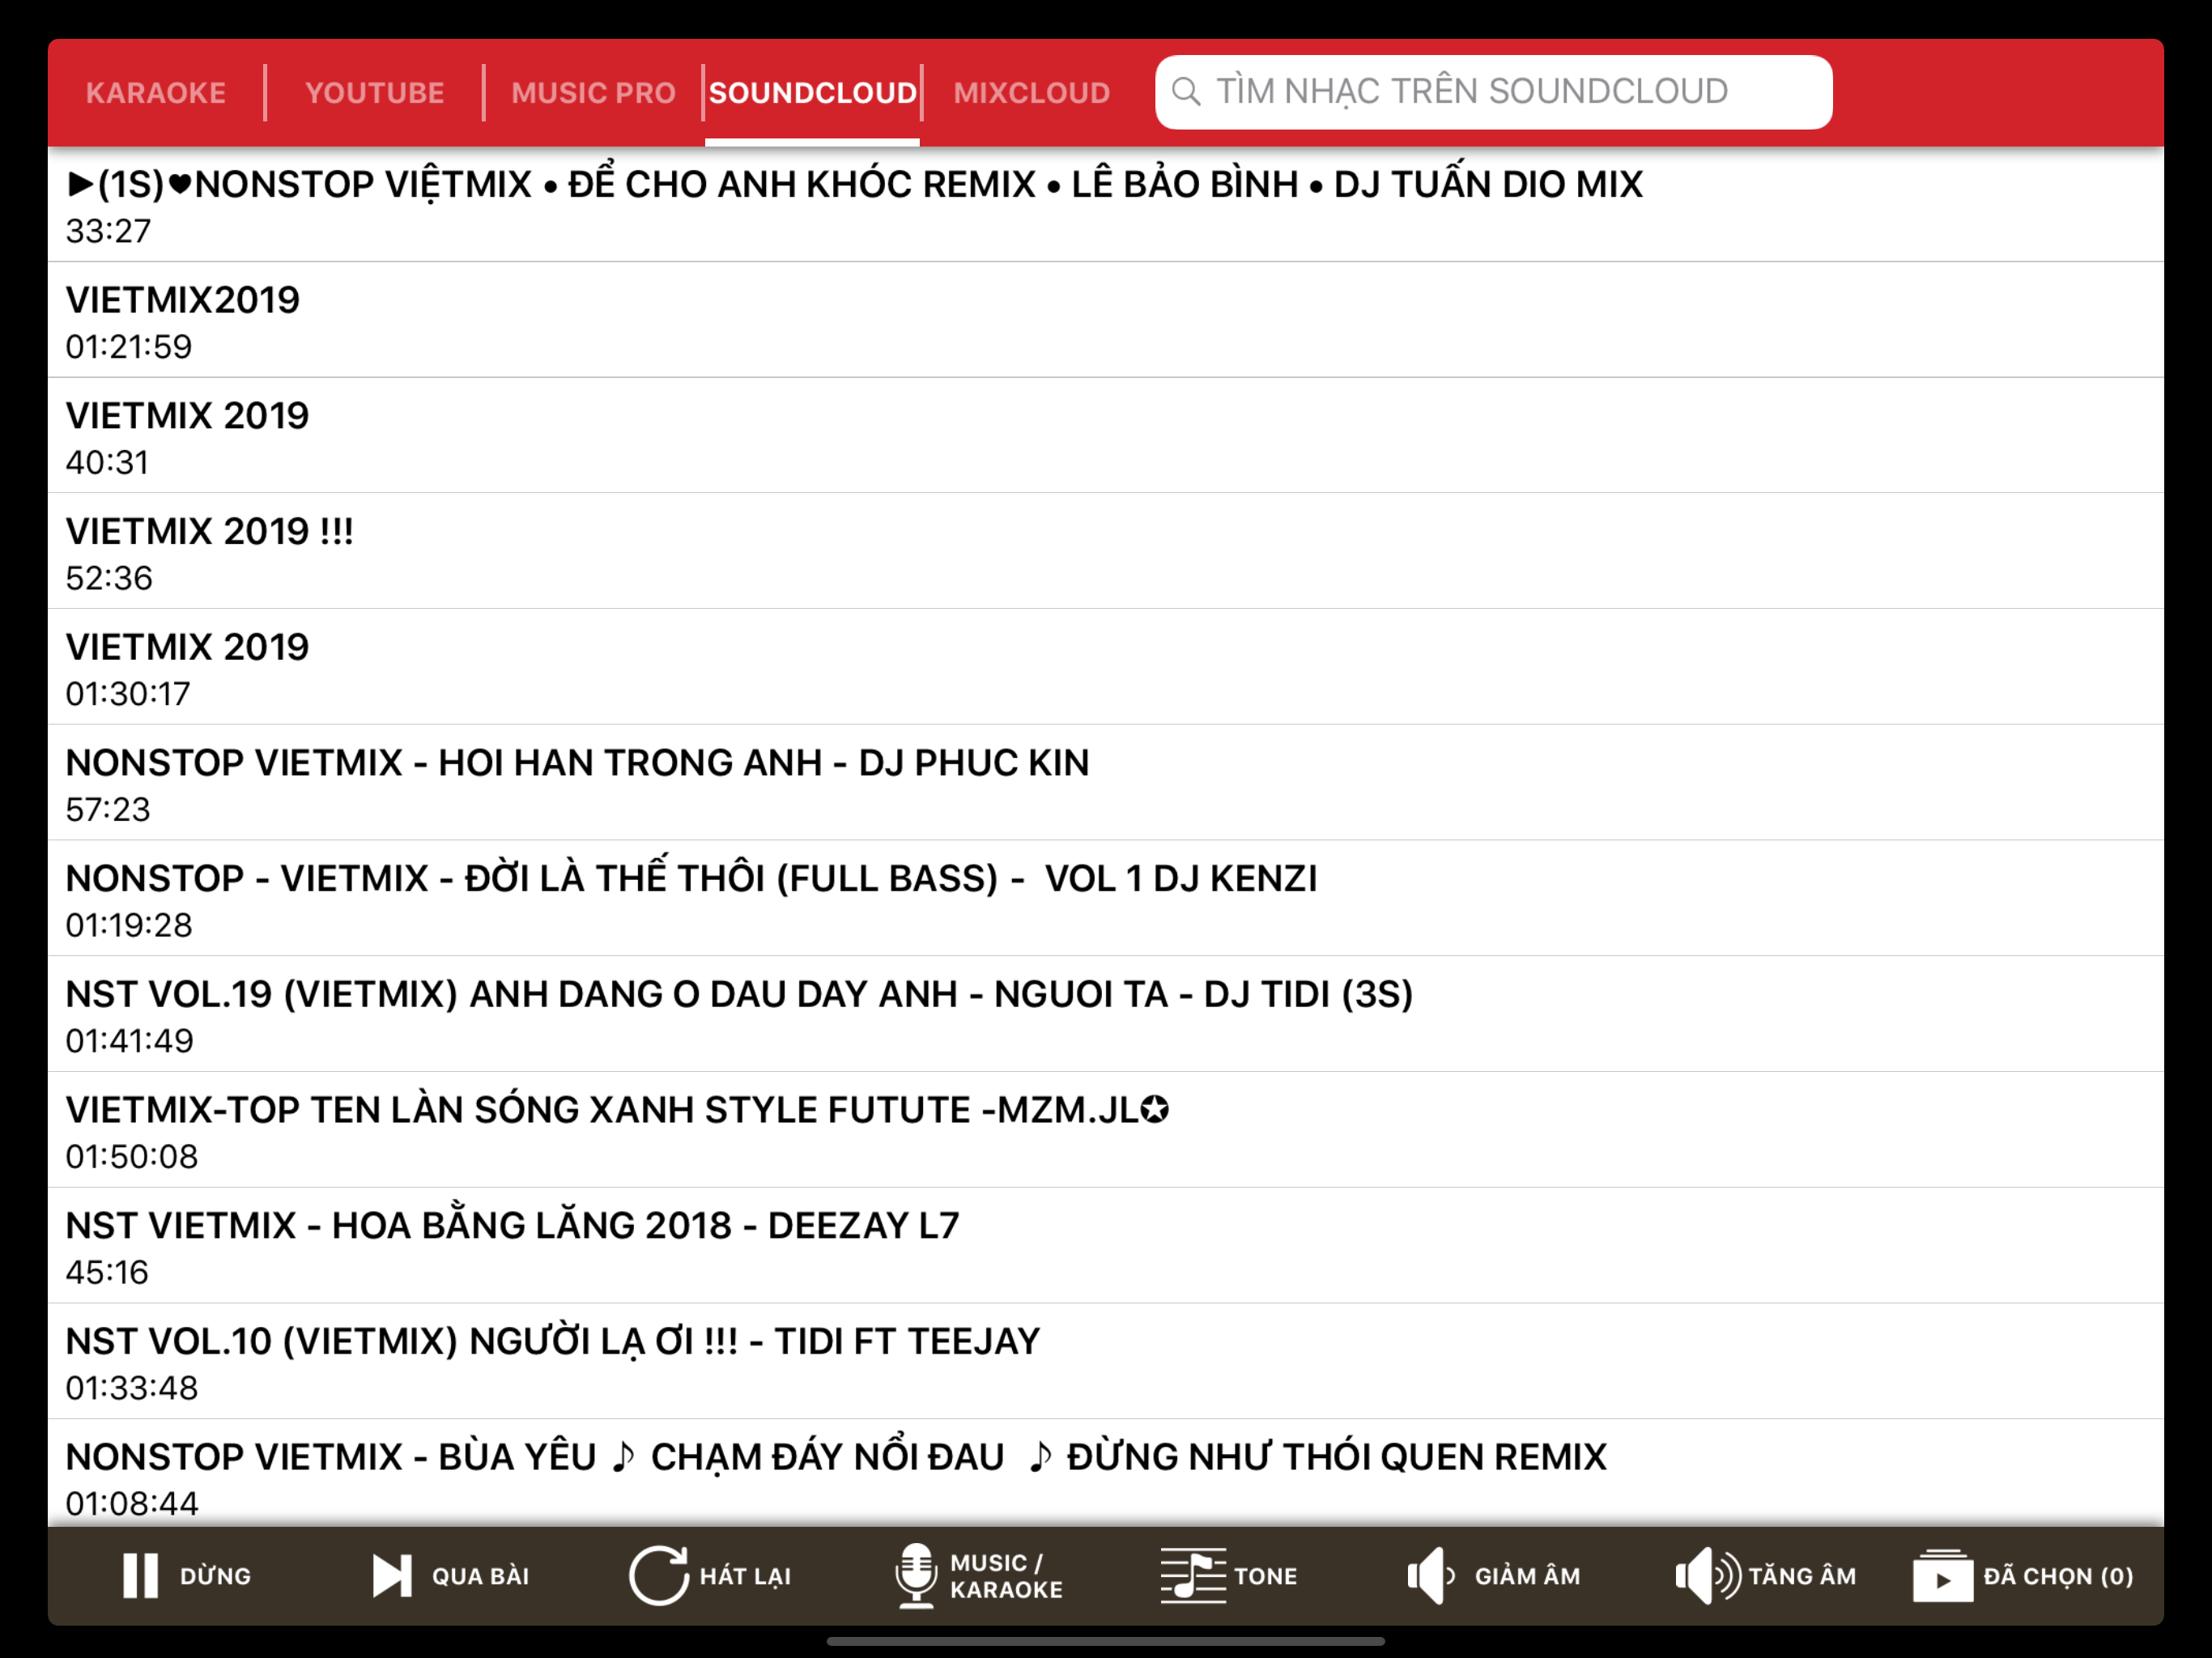2212x1658 pixels.
Task: Tap the music sheet TONE icon
Action: [1193, 1576]
